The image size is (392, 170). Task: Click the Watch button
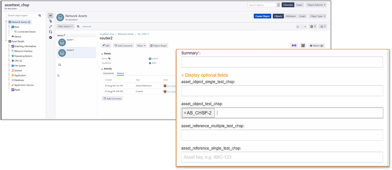click(x=316, y=46)
